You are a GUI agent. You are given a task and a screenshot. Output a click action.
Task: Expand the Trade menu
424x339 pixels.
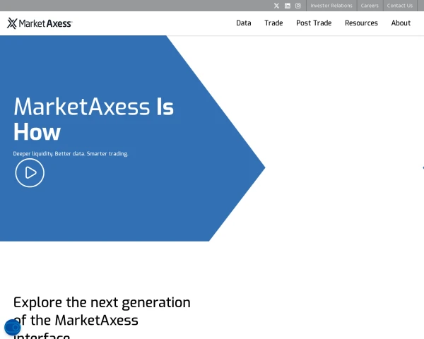[273, 23]
